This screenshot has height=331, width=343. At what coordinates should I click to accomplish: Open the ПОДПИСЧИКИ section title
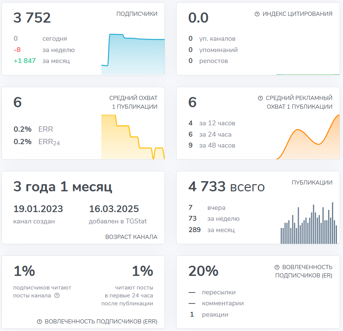(137, 14)
